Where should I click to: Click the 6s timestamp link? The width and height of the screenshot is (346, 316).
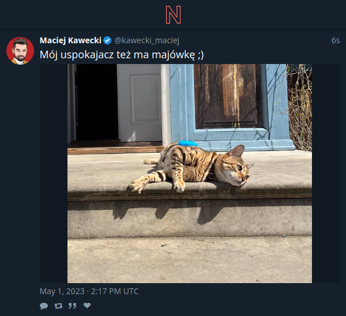[x=336, y=40]
